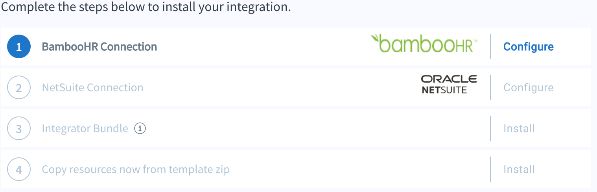Configure the NetSuite Connection

point(528,87)
